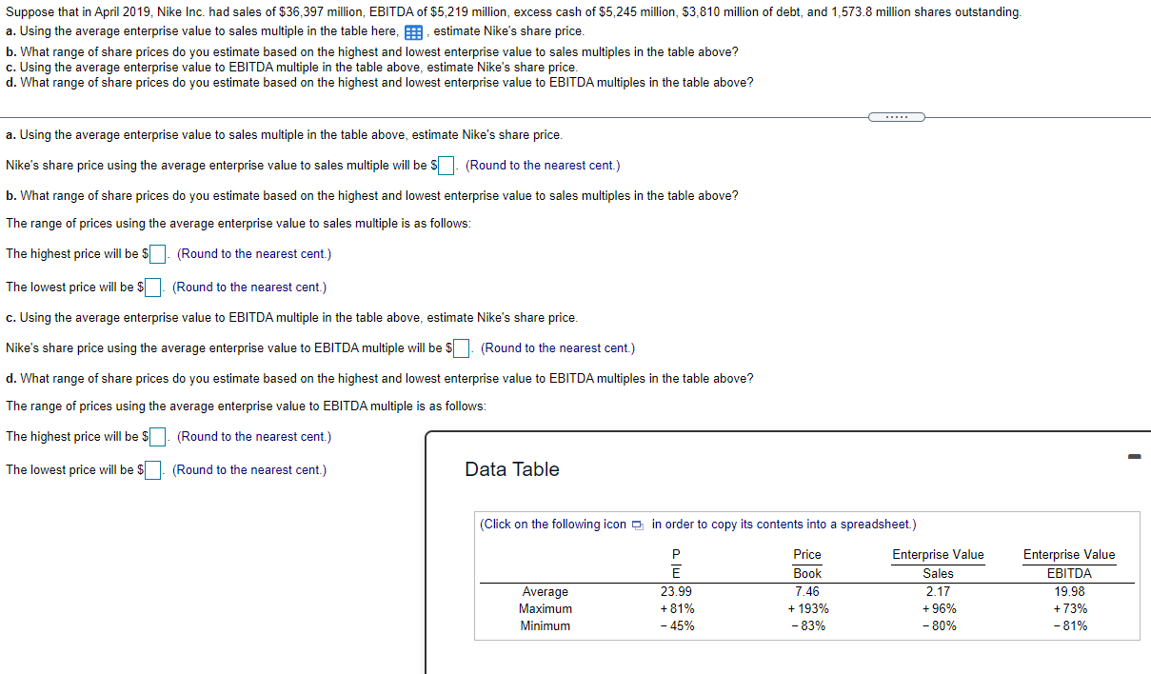Click the Data Table heading

point(512,469)
